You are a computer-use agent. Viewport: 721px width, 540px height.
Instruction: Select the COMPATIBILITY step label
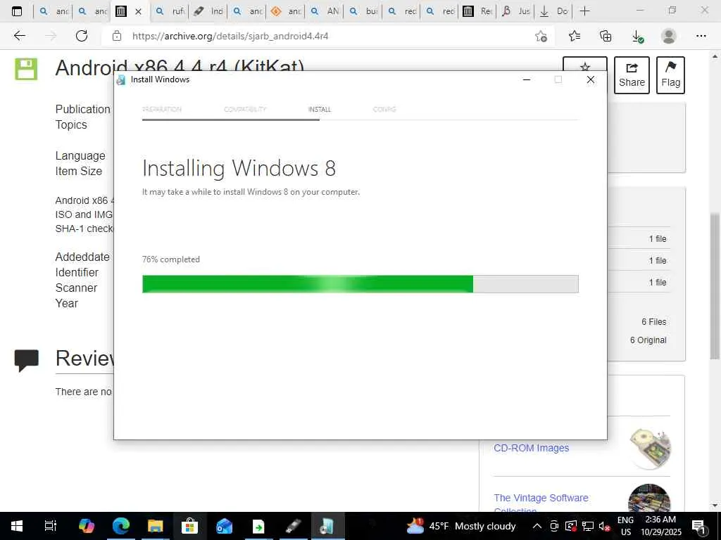click(245, 109)
